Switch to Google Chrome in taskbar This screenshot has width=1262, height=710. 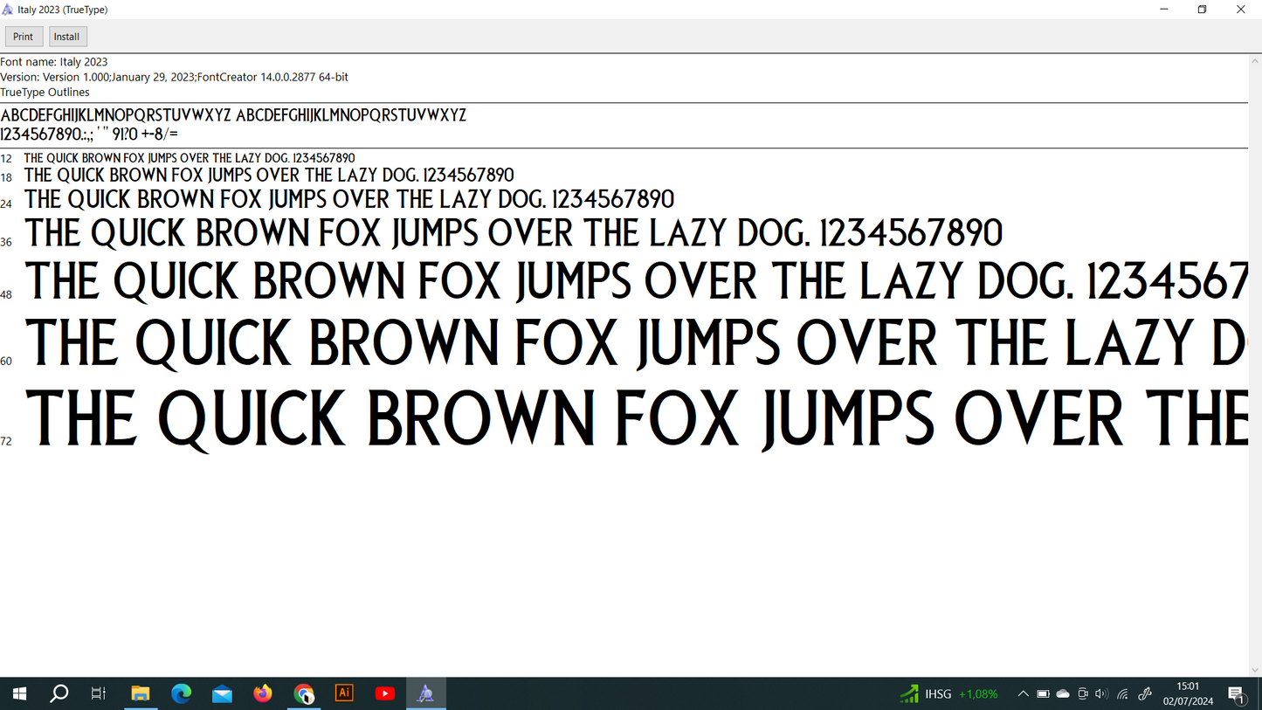304,694
